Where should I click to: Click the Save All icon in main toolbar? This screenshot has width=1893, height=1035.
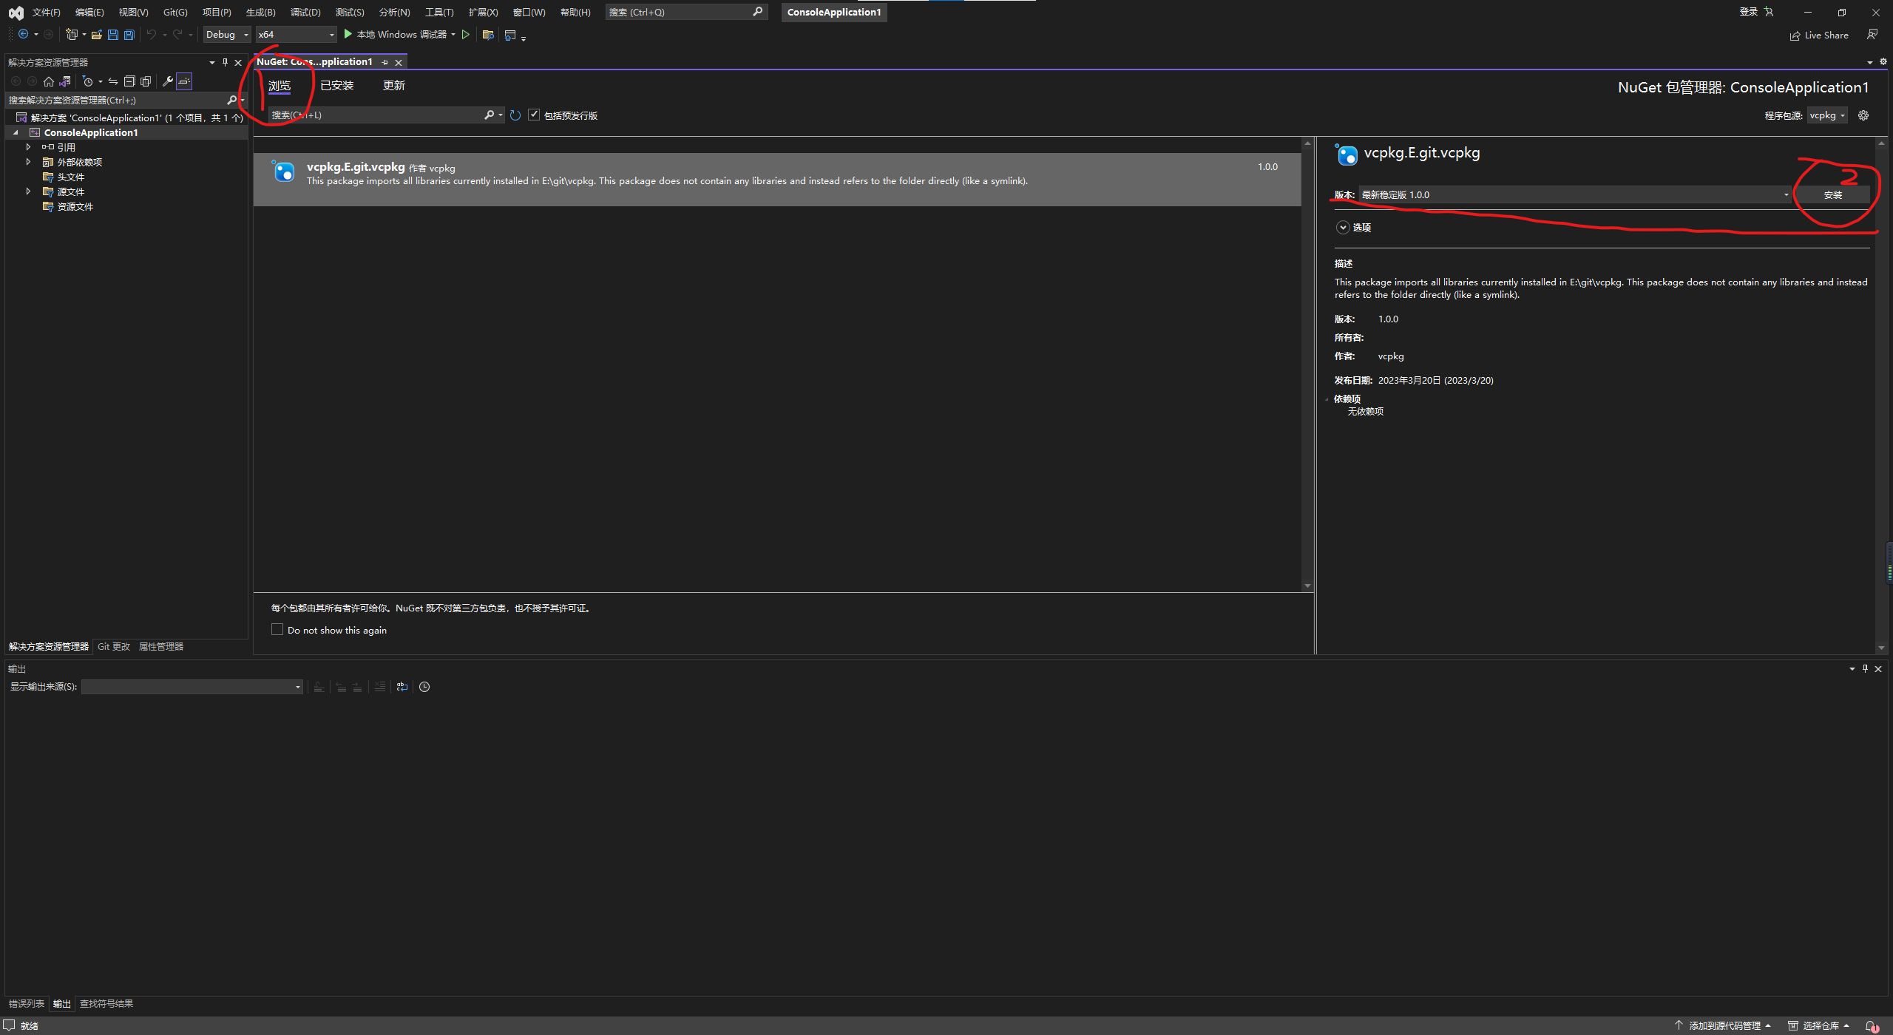[129, 34]
